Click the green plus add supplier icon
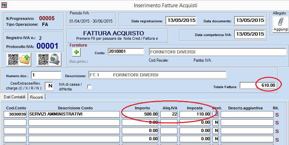The width and height of the screenshot is (289, 145). pyautogui.click(x=76, y=52)
